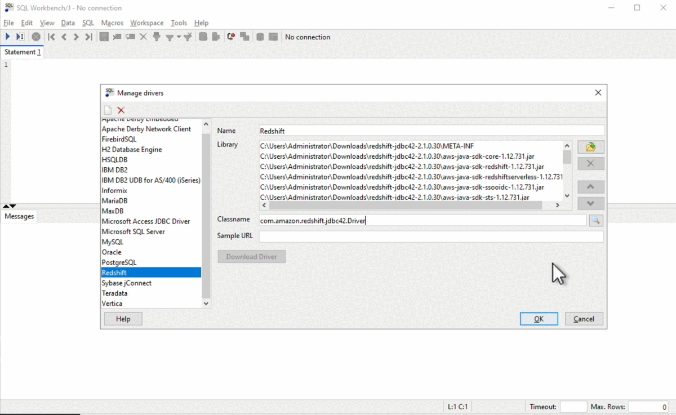
Task: Move library entry up arrow button
Action: click(x=590, y=187)
